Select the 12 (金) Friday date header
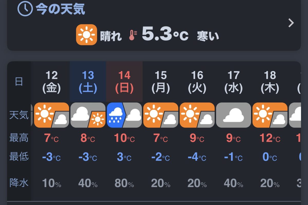 click(52, 81)
